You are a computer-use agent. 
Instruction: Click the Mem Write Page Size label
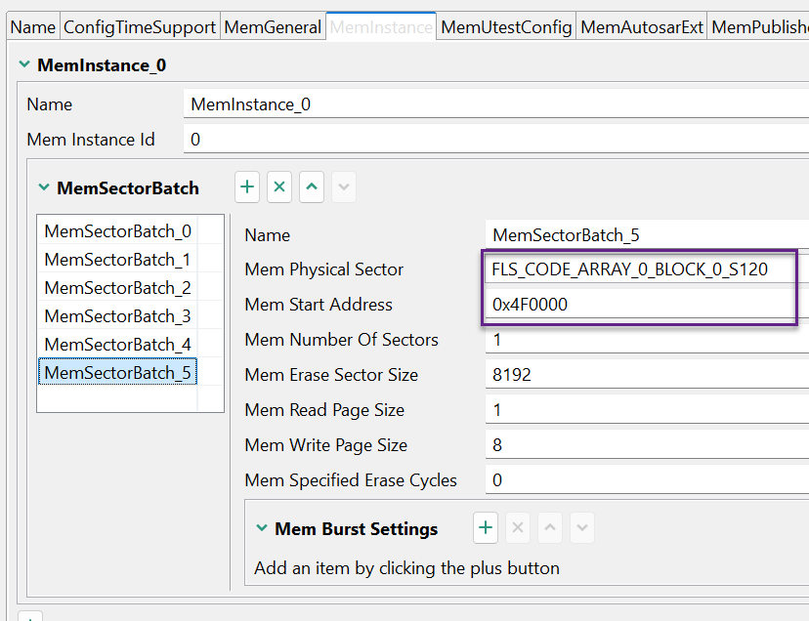click(326, 445)
